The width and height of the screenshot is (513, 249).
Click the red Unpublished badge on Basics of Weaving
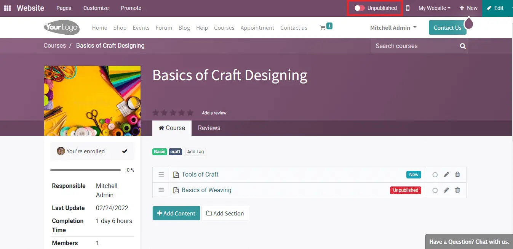(406, 190)
